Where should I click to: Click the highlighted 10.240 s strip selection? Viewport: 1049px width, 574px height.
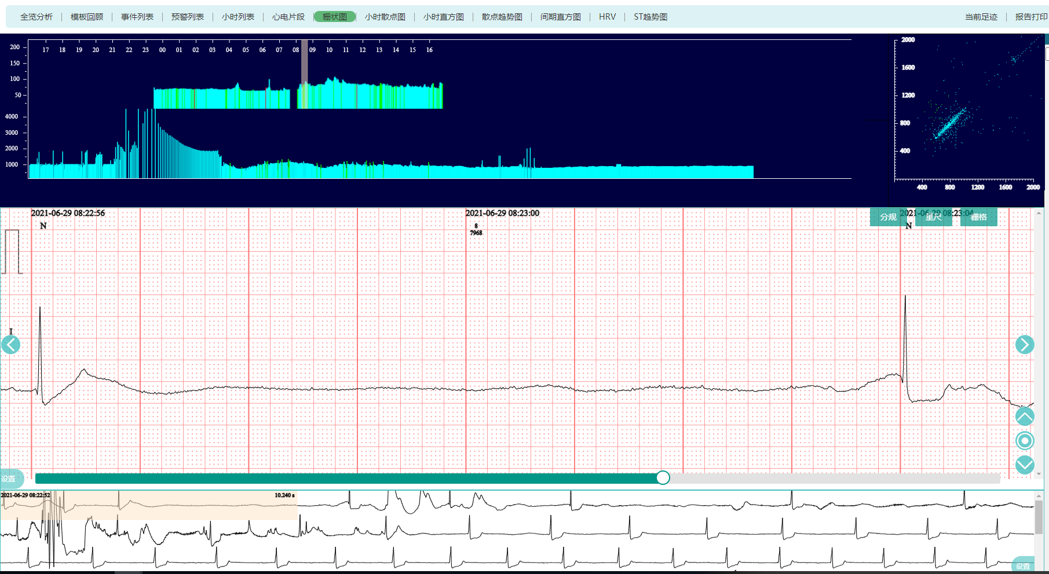149,505
